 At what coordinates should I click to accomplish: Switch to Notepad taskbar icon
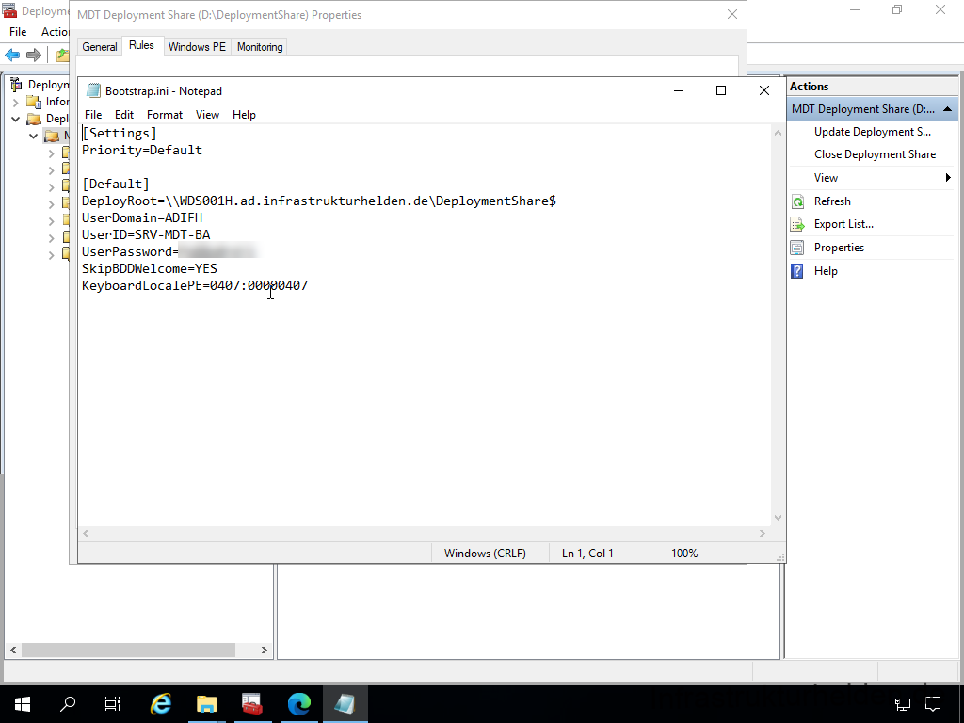coord(345,703)
